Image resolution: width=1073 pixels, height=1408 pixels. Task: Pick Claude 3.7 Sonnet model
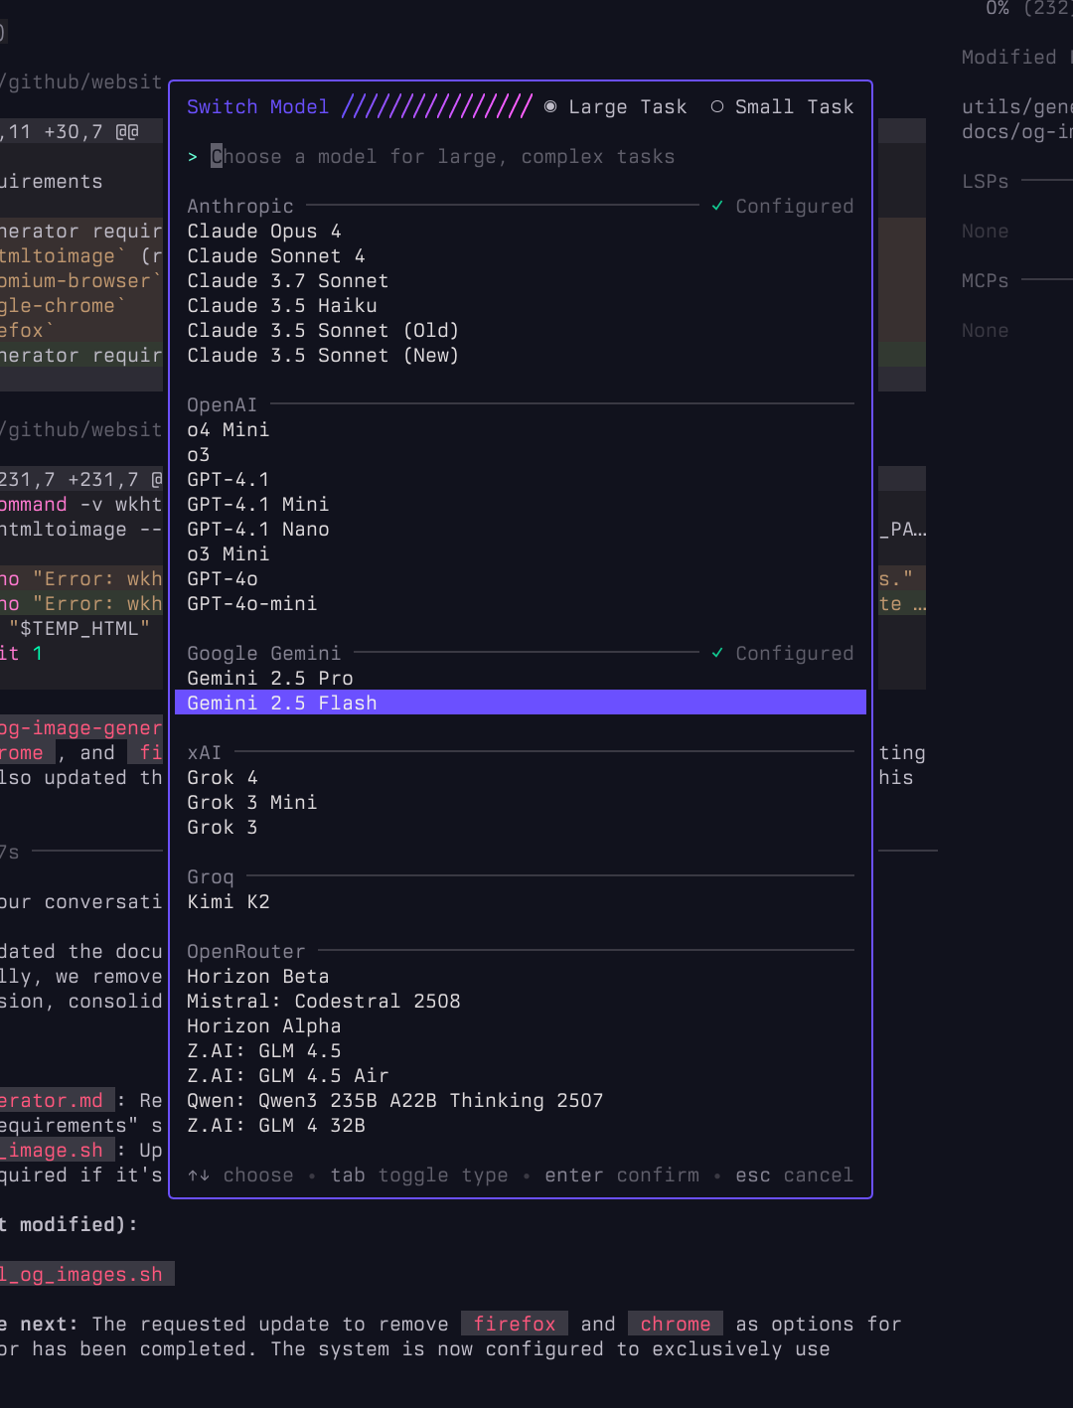[x=288, y=281]
